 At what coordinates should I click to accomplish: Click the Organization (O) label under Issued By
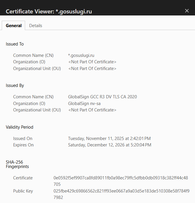click(29, 104)
